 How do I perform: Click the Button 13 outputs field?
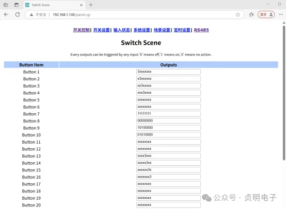pyautogui.click(x=168, y=155)
